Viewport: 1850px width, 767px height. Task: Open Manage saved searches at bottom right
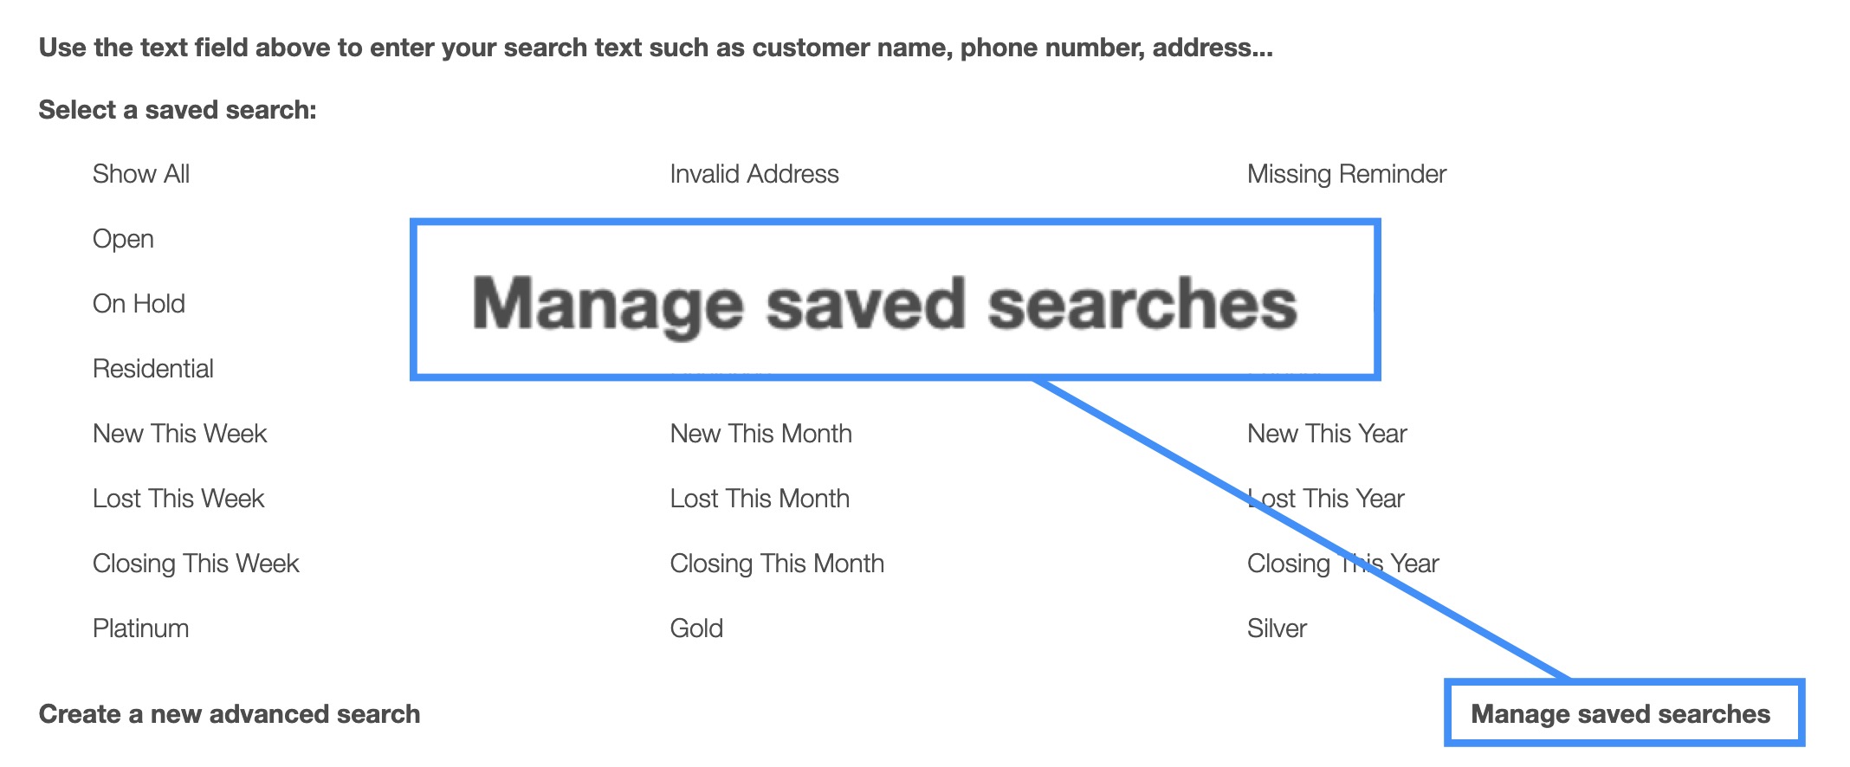coord(1620,714)
